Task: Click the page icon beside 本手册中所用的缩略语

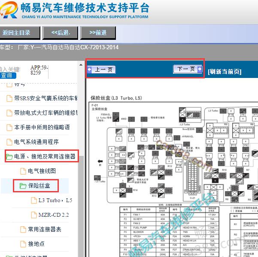Action: click(9, 128)
